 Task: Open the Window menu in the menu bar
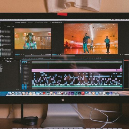coord(23,20)
